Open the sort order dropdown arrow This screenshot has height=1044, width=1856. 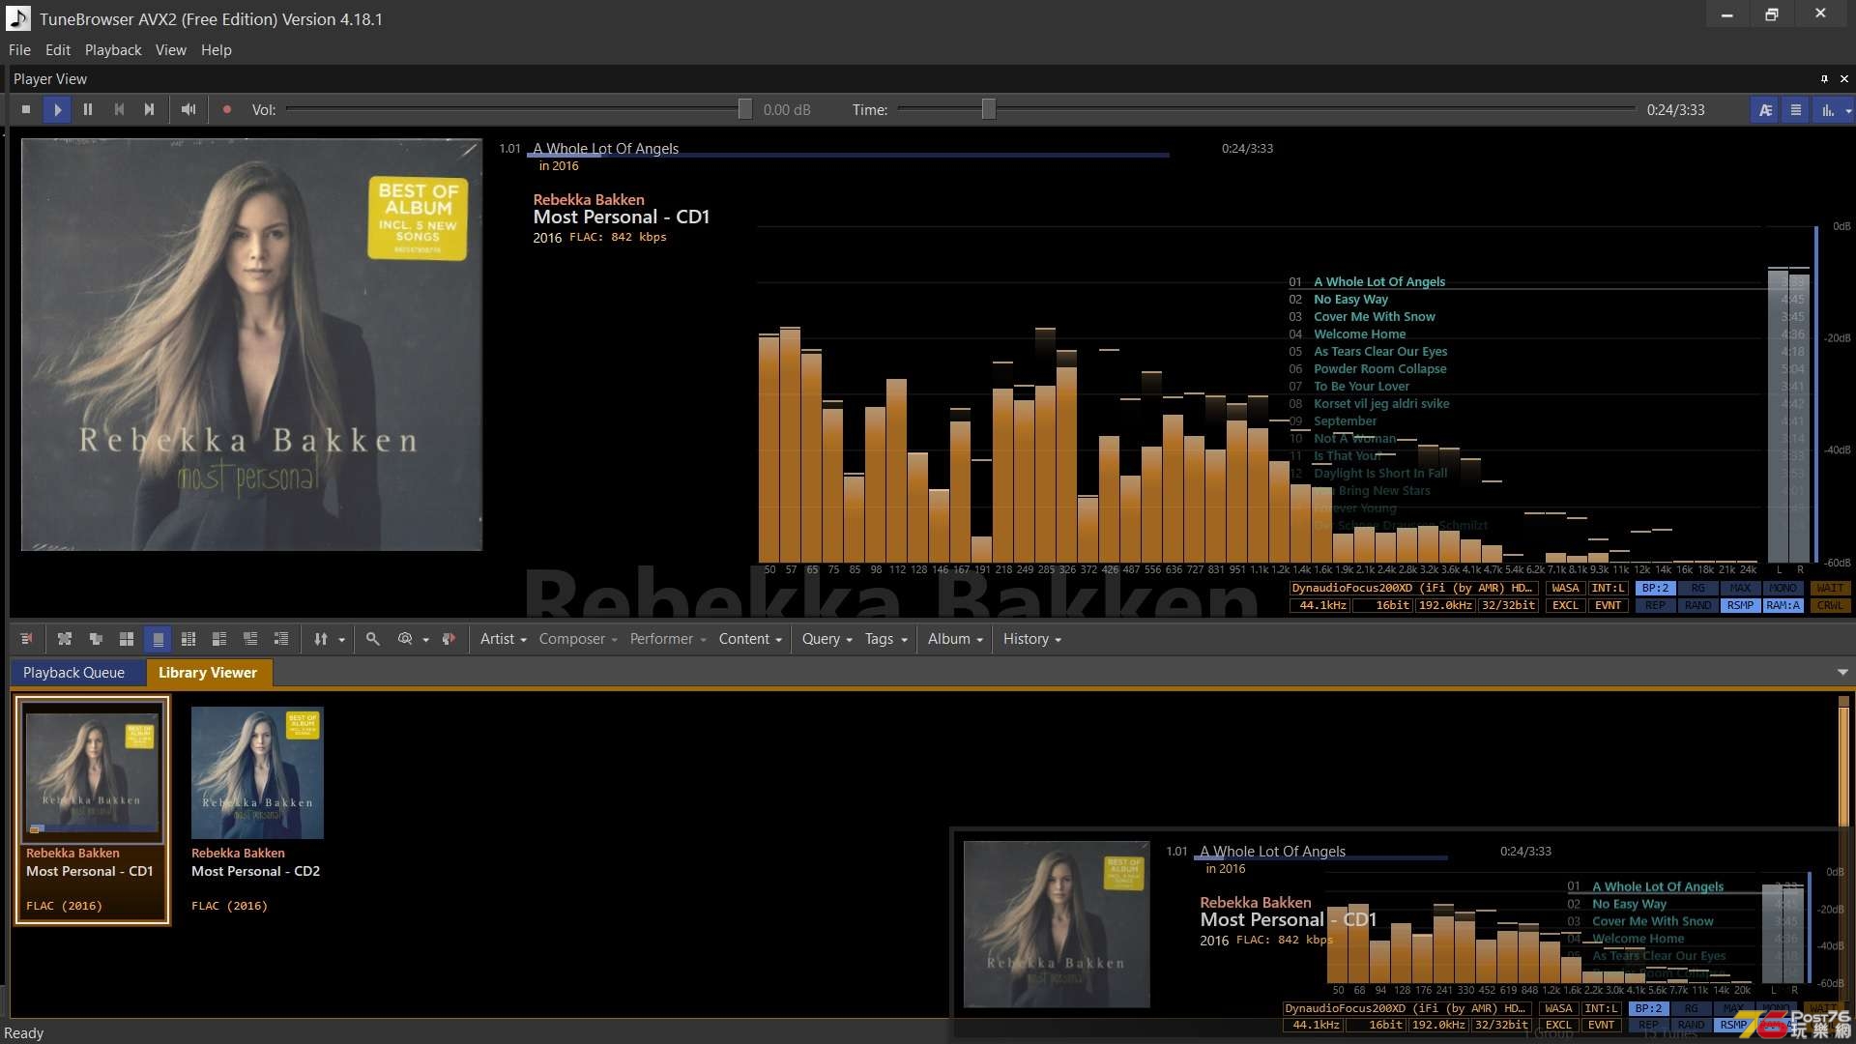pos(341,640)
